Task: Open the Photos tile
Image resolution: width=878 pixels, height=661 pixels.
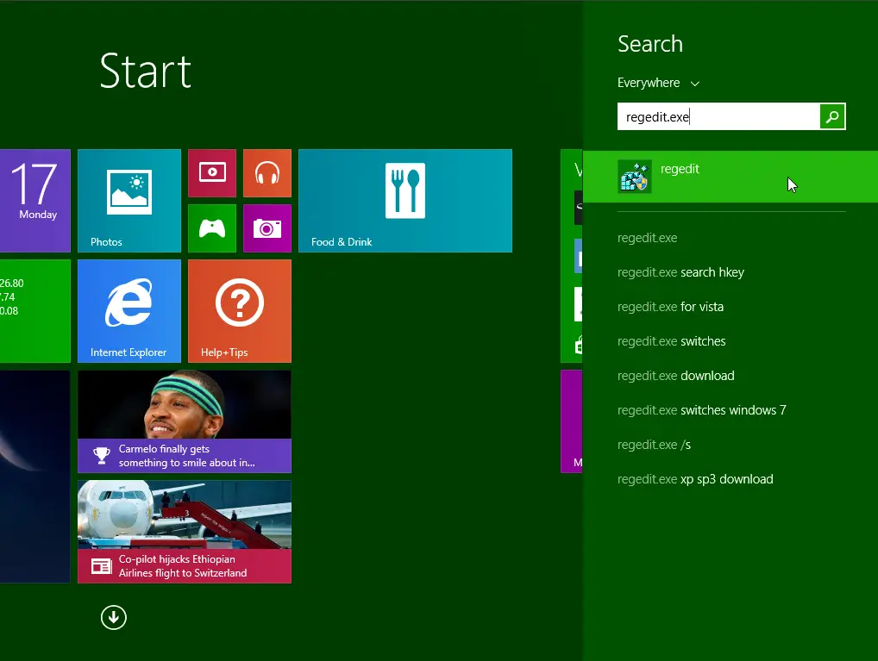Action: click(x=129, y=201)
